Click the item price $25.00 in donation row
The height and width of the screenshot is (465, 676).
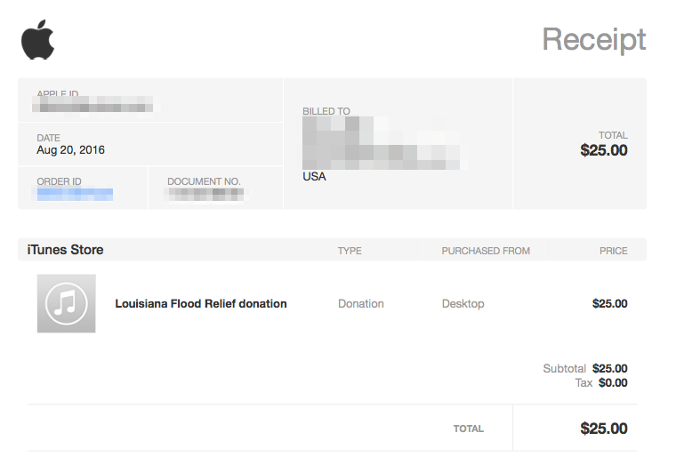(609, 304)
